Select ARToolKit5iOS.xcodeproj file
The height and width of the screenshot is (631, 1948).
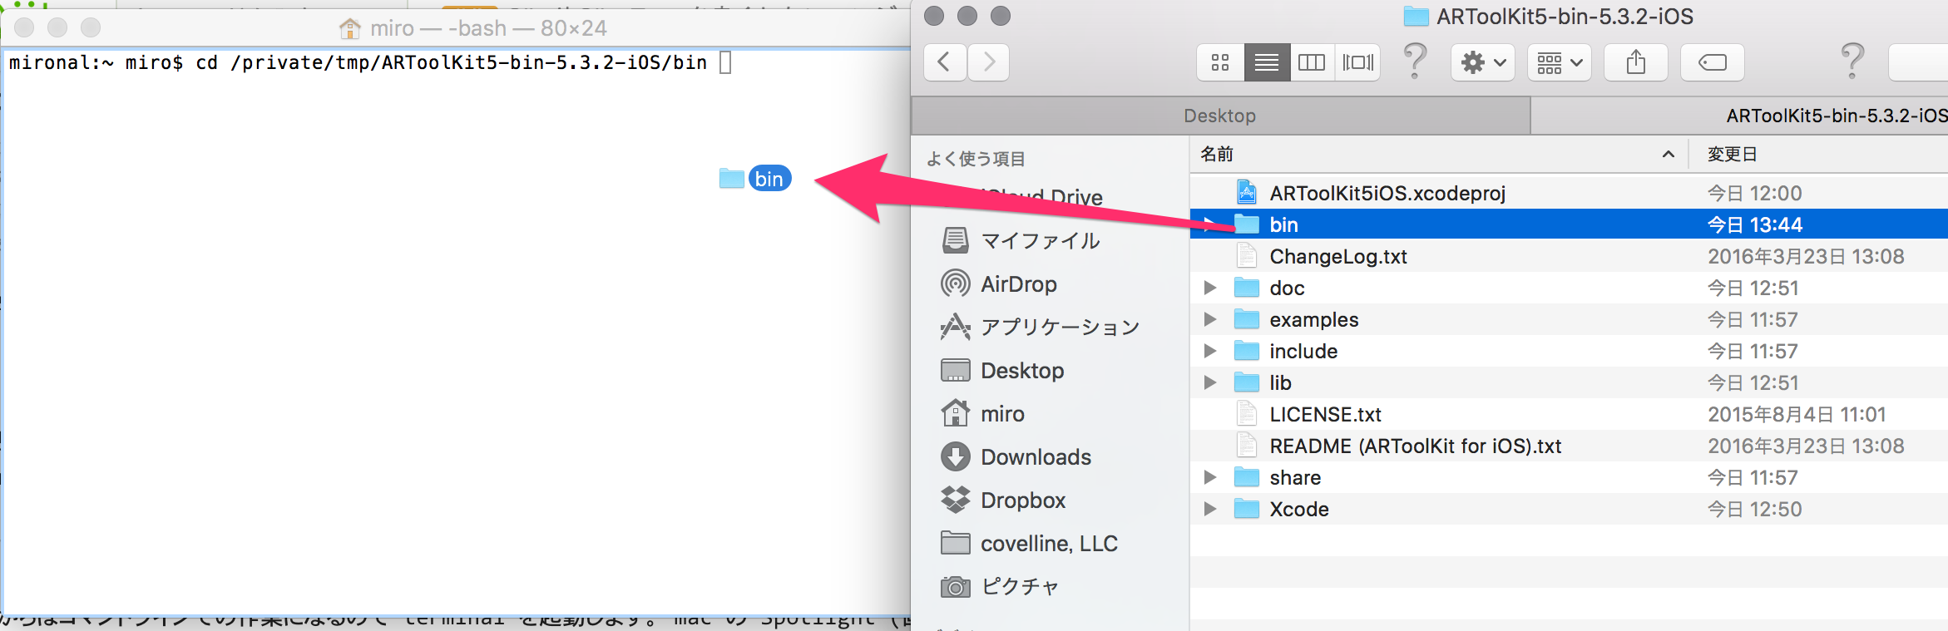point(1387,194)
